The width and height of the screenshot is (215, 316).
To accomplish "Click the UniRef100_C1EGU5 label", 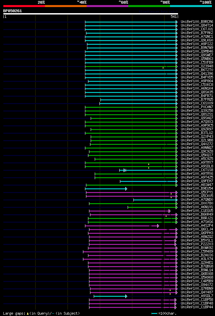I will (x=197, y=211).
